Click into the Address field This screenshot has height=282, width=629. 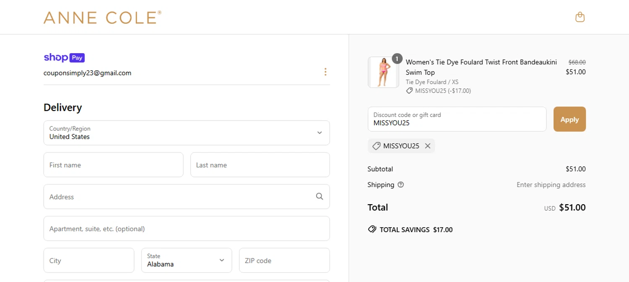pyautogui.click(x=187, y=197)
